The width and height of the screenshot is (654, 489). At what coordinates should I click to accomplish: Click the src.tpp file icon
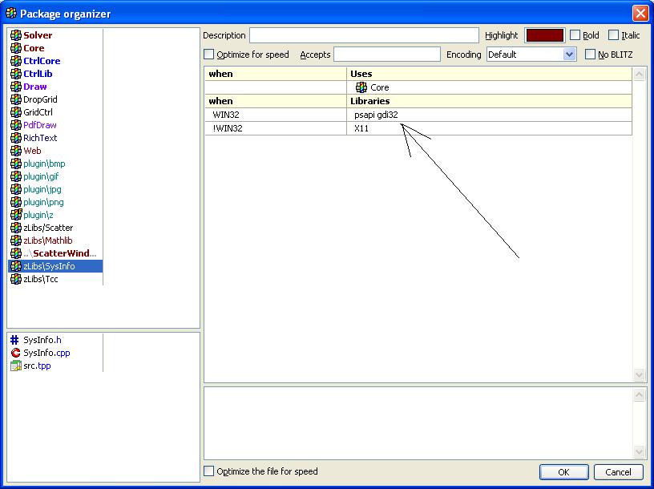pyautogui.click(x=15, y=366)
